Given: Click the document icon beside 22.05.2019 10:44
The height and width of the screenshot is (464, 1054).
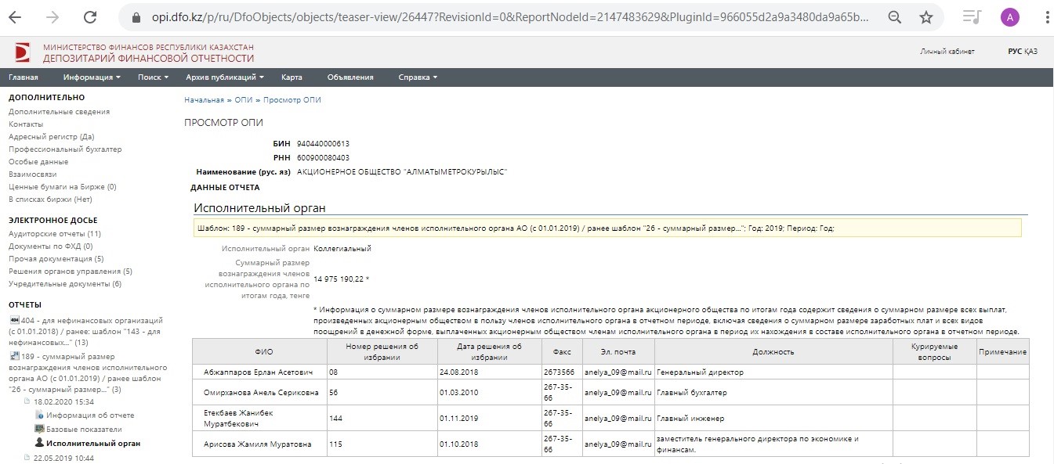Looking at the screenshot, I should (x=27, y=458).
